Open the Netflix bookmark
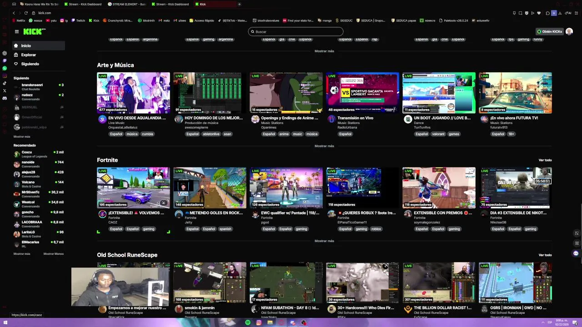582x327 pixels. click(x=19, y=20)
